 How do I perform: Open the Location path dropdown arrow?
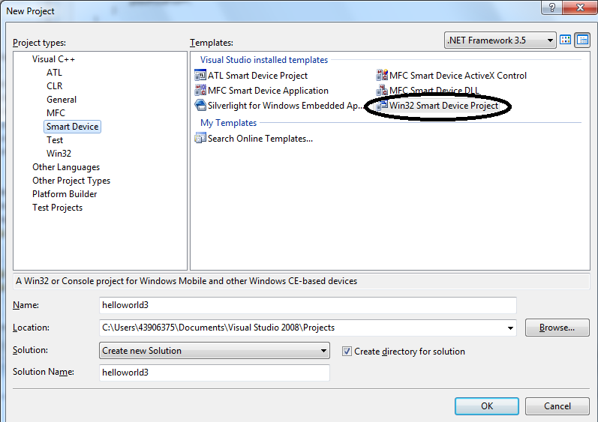tap(510, 328)
